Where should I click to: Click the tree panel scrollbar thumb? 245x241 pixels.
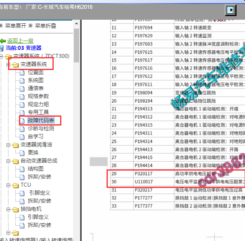pos(76,45)
